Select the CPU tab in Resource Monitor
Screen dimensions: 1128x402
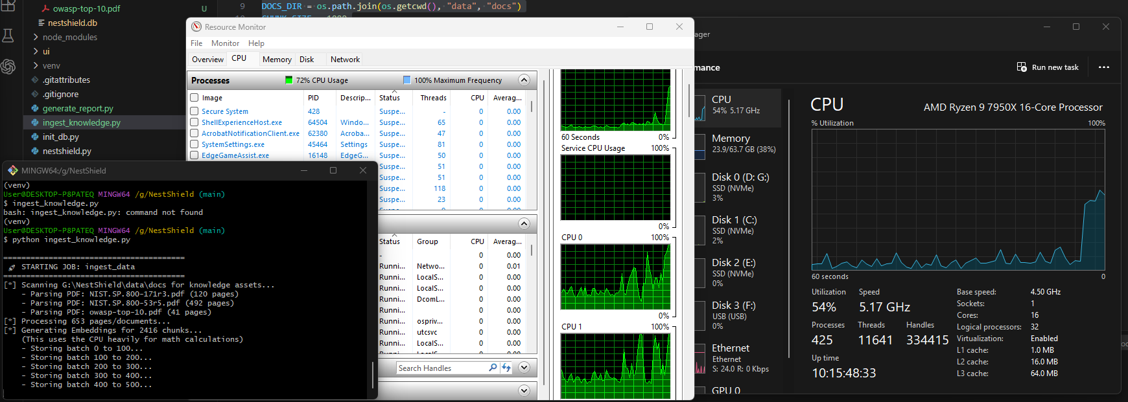(239, 58)
